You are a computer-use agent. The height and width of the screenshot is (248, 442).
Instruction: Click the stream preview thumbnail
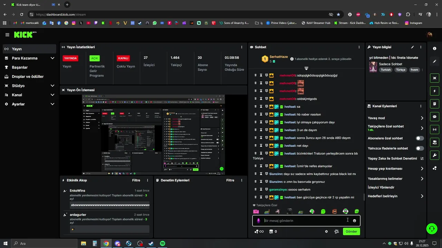click(153, 135)
